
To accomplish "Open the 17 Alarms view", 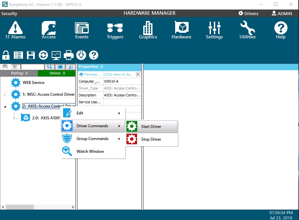I will tap(15, 30).
